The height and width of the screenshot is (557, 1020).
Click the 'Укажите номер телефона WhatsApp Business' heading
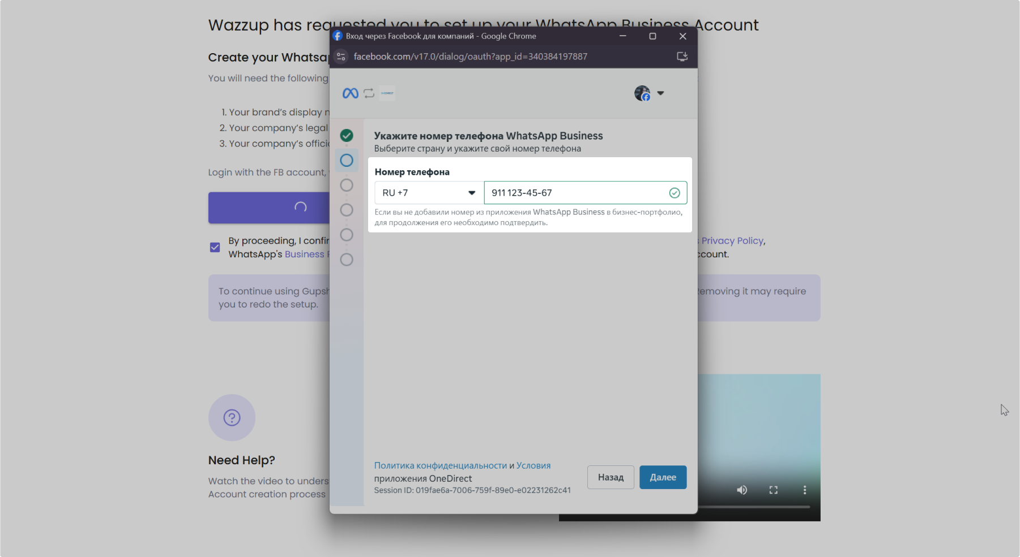(488, 136)
